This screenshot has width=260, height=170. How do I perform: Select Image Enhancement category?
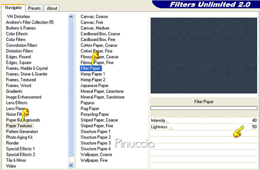[x=24, y=97]
